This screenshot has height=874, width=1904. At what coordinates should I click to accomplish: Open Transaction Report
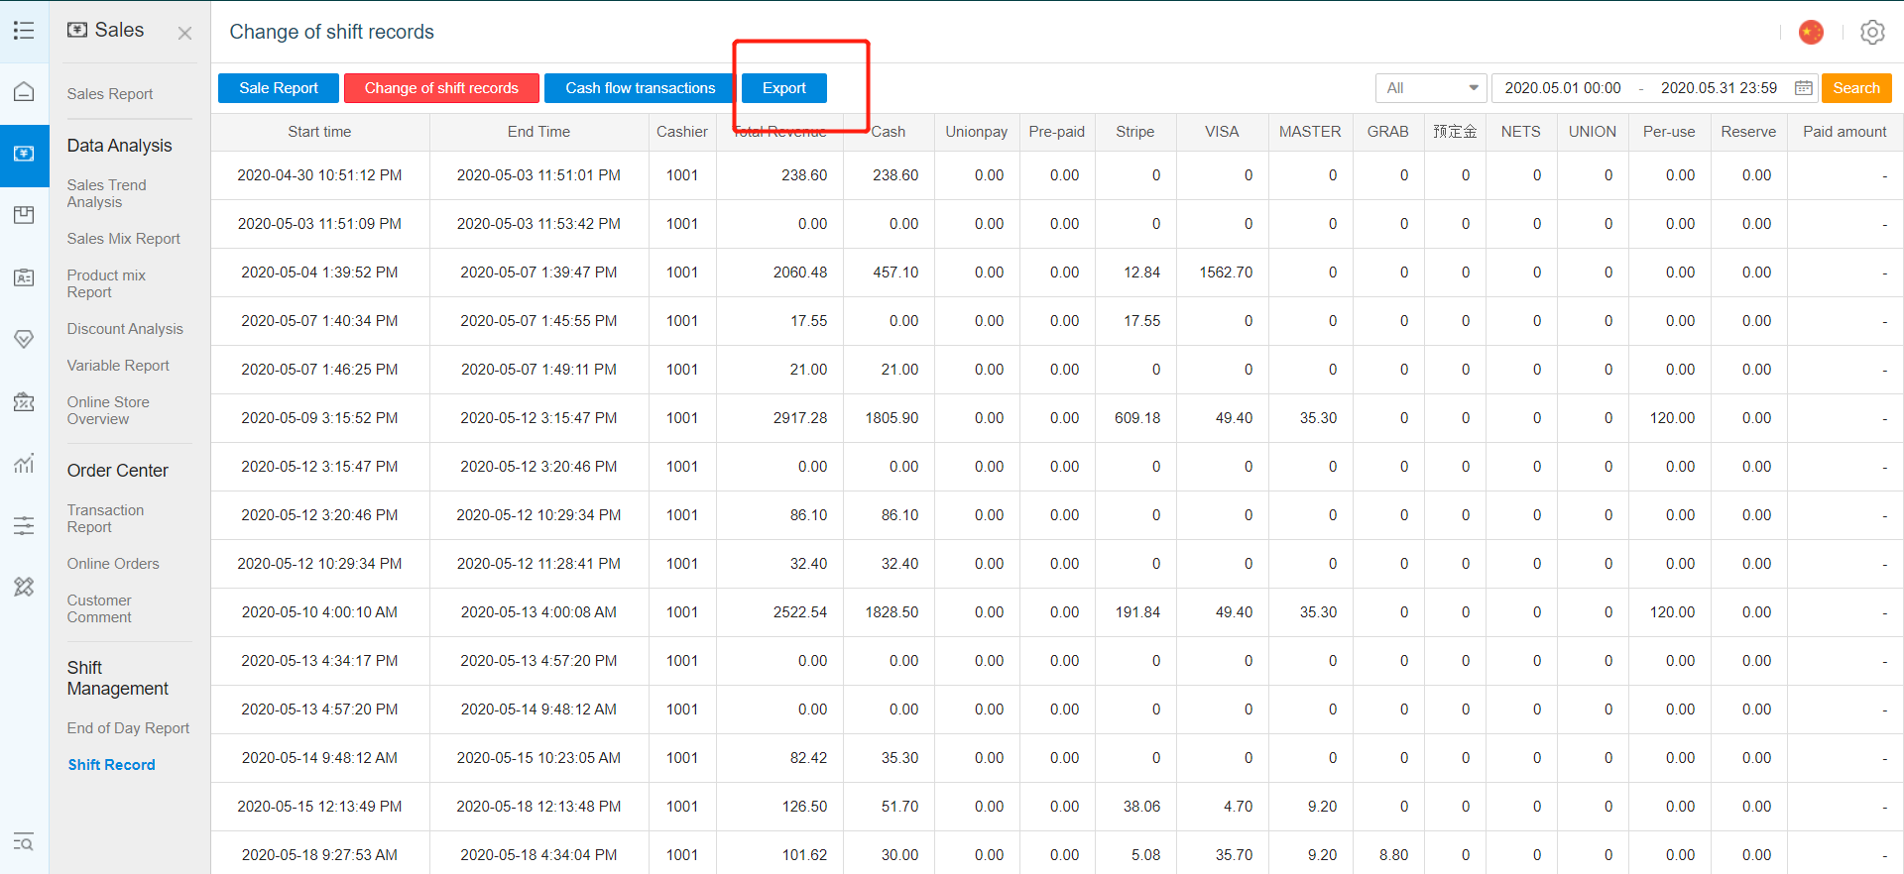[105, 518]
